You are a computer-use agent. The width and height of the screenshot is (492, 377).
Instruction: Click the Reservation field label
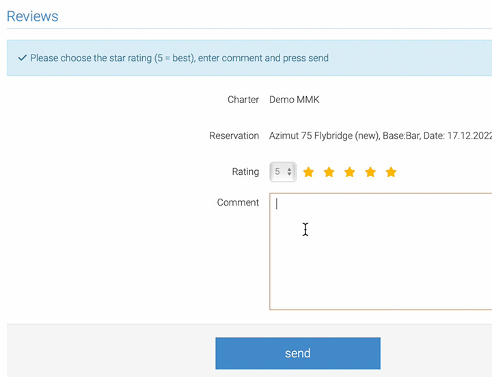234,136
